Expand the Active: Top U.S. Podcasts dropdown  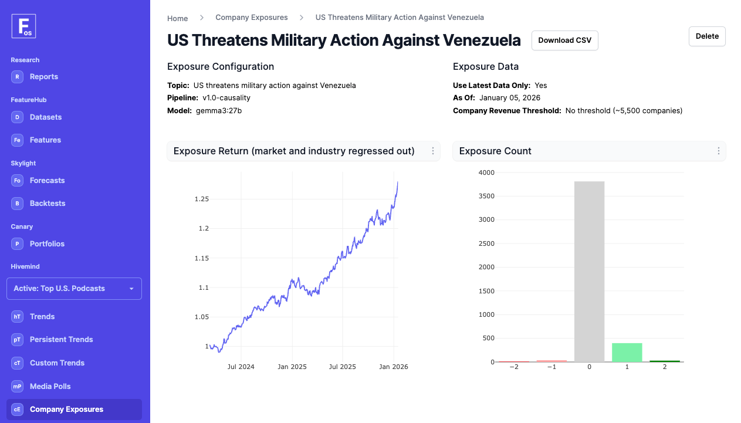(x=74, y=289)
